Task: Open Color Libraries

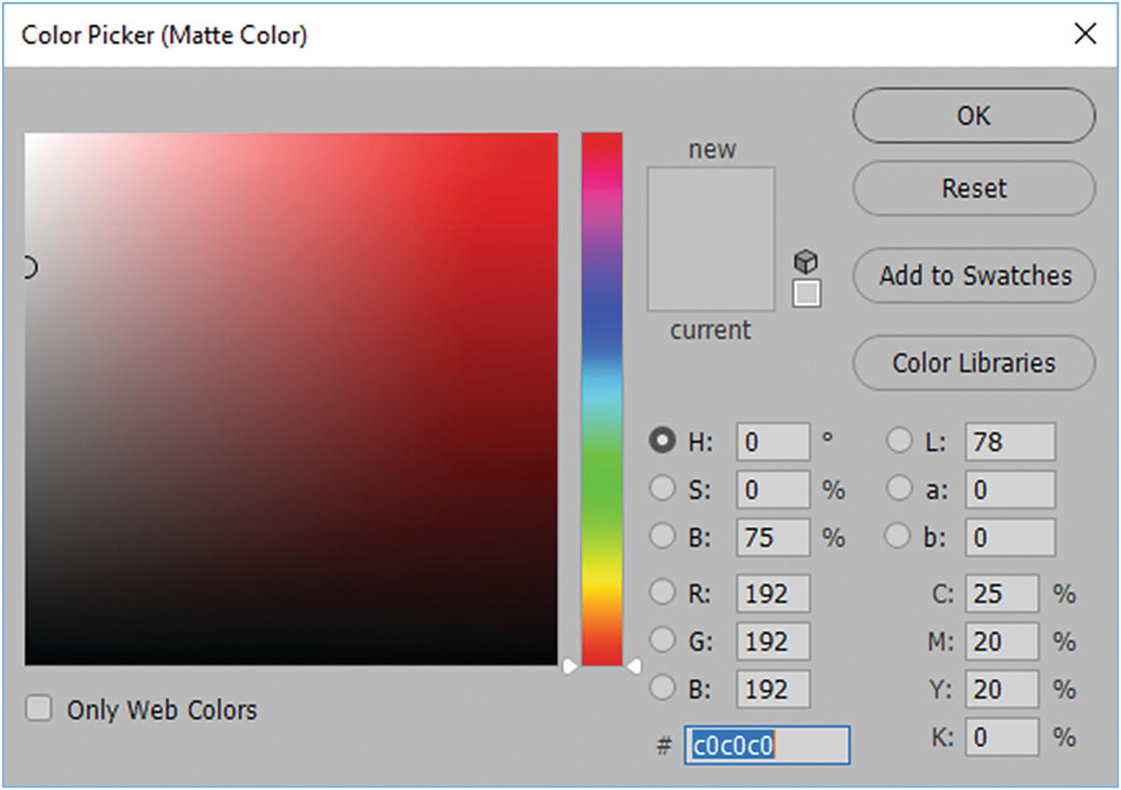Action: (974, 363)
